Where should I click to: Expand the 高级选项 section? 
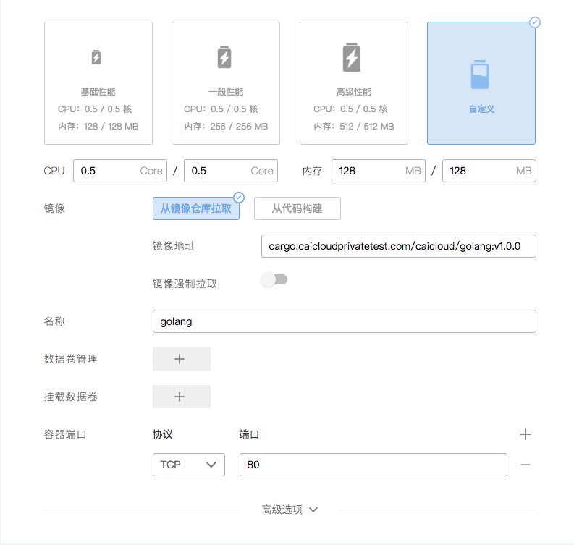290,510
